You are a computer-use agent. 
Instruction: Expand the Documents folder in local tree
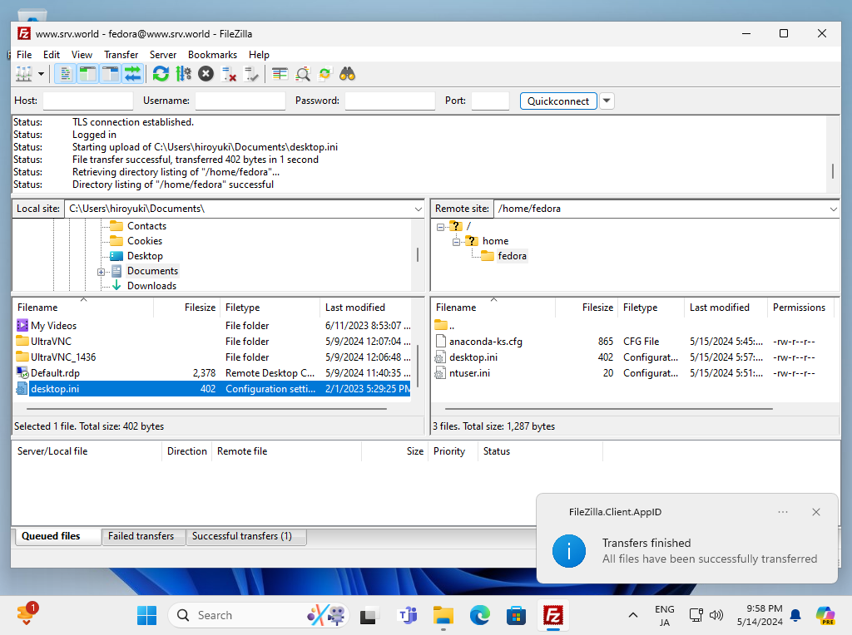tap(101, 271)
